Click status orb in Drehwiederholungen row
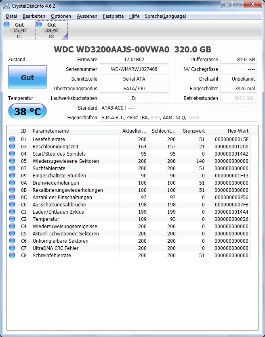The image size is (265, 337). [x=12, y=183]
